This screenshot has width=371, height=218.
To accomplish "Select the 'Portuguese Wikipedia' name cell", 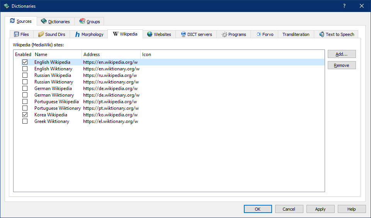I will pos(56,102).
